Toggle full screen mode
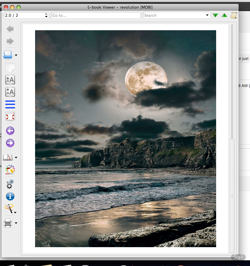Screen dimensions: 250x266 point(10,116)
